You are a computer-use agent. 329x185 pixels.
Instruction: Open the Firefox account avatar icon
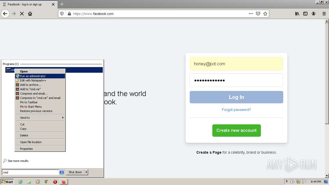click(314, 14)
